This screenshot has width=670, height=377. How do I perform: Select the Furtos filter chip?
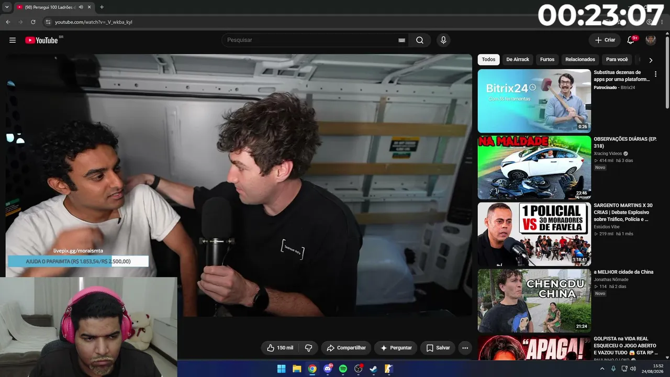point(547,60)
